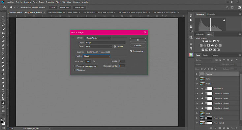Open the Histograma panel menu
This screenshot has height=130, width=242.
tap(240, 14)
